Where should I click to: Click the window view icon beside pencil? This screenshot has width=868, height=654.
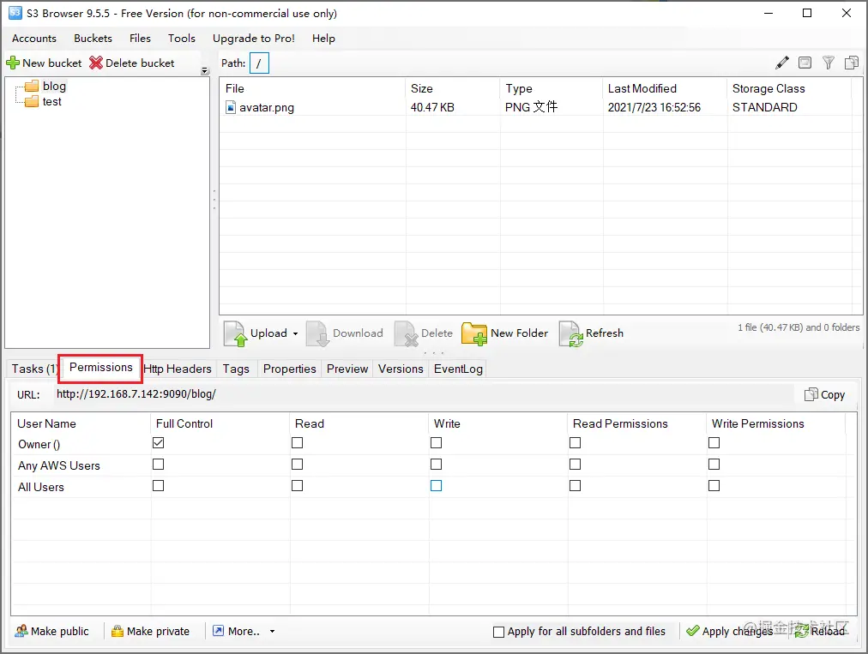(x=805, y=63)
